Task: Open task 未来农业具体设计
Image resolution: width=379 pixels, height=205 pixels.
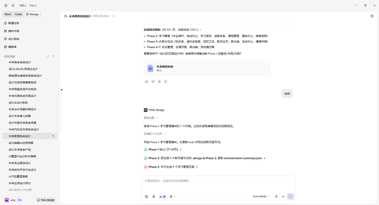Action: click(20, 163)
